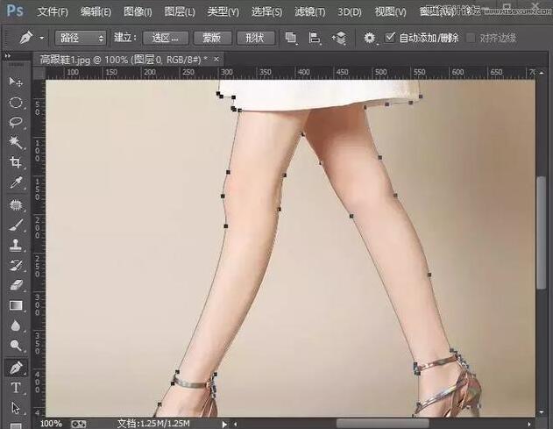Select the Horizontal Type tool
The width and height of the screenshot is (553, 429).
(16, 388)
